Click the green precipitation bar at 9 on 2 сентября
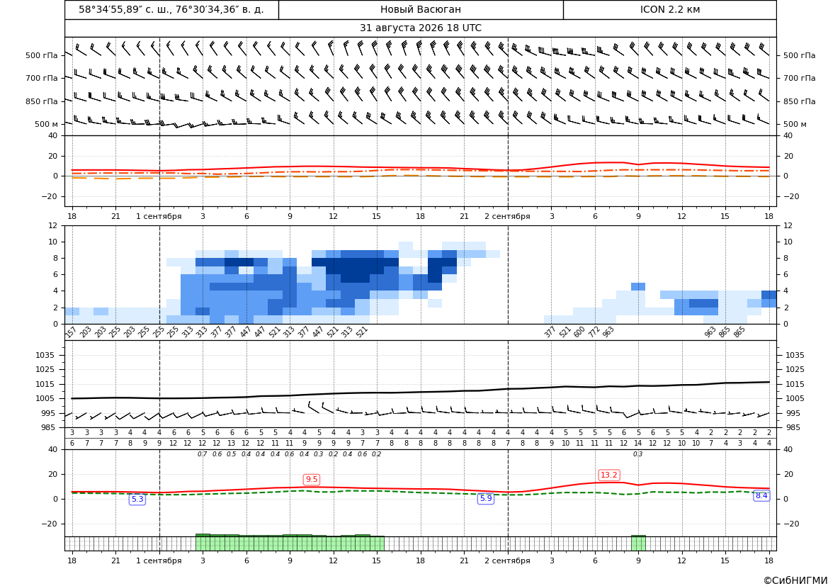Screen dimensions: 828x586 pyautogui.click(x=638, y=543)
